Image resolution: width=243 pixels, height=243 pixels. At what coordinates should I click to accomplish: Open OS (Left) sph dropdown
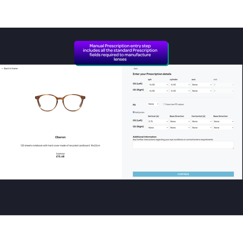[x=158, y=85]
